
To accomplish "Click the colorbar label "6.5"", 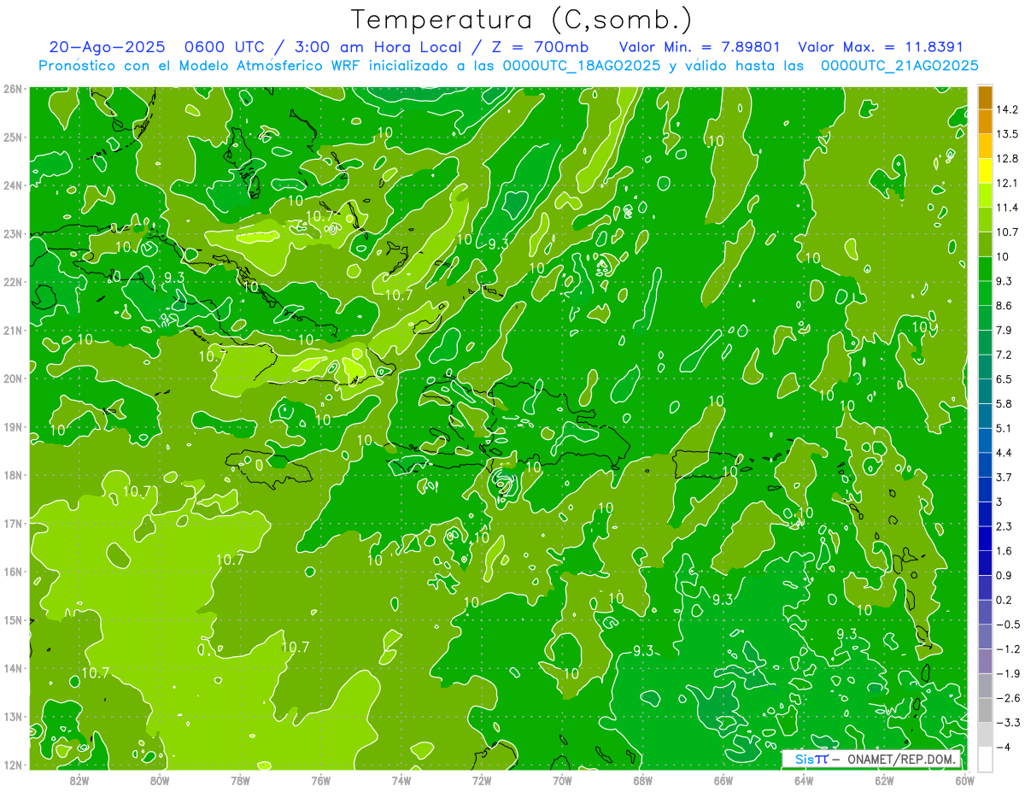I will [1003, 379].
